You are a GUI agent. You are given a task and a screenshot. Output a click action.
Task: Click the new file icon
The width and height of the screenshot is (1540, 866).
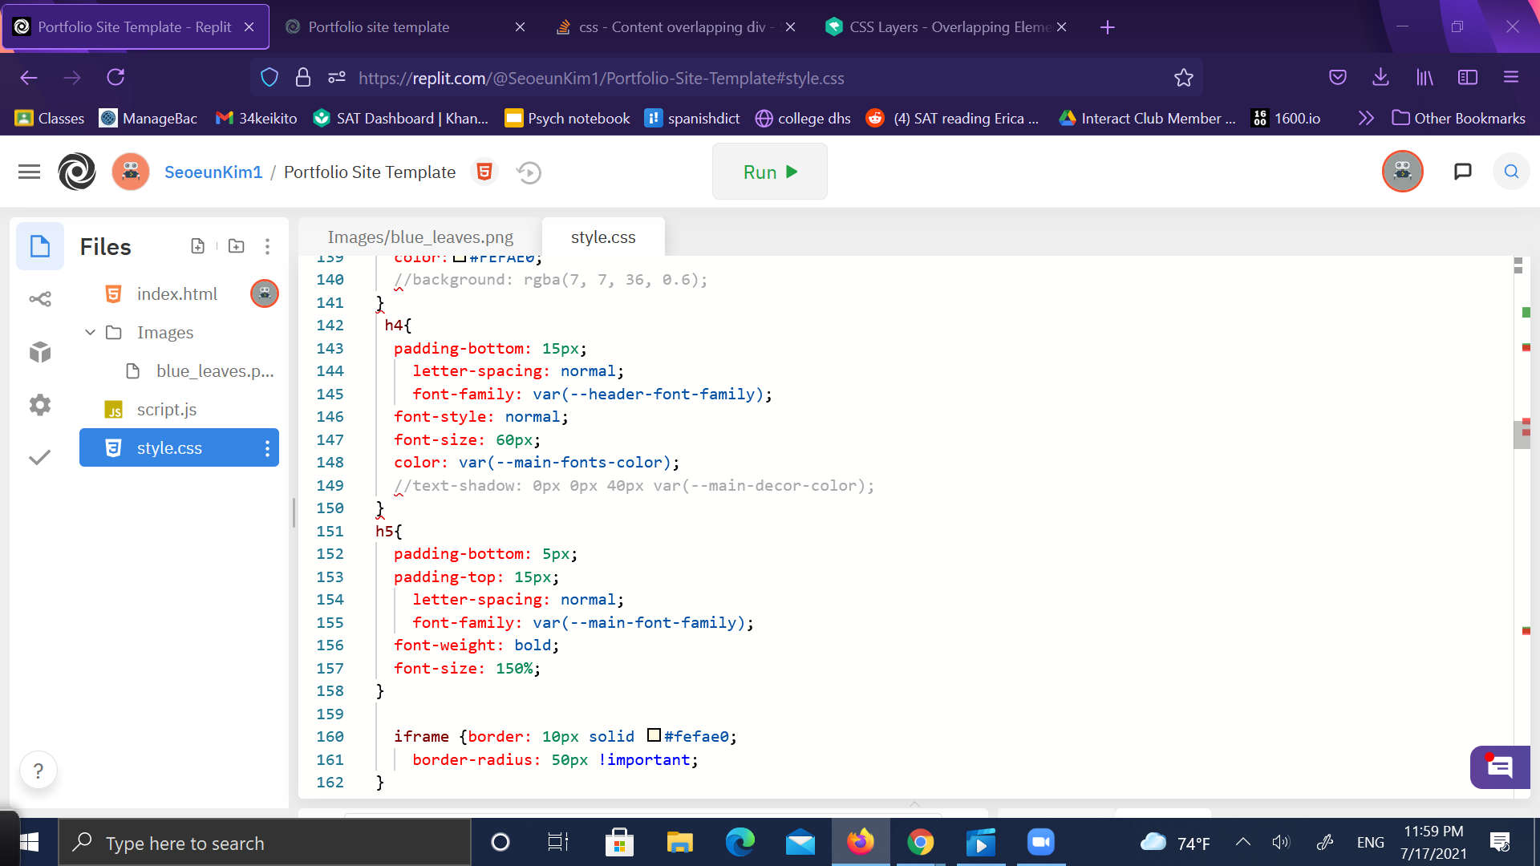(x=198, y=246)
